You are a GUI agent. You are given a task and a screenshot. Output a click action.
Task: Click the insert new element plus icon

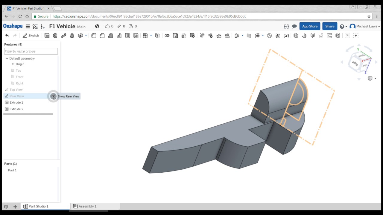pos(15,206)
